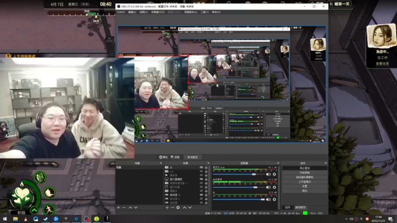Click the 停止推流 button in controls
This screenshot has height=223, width=397.
304,168
